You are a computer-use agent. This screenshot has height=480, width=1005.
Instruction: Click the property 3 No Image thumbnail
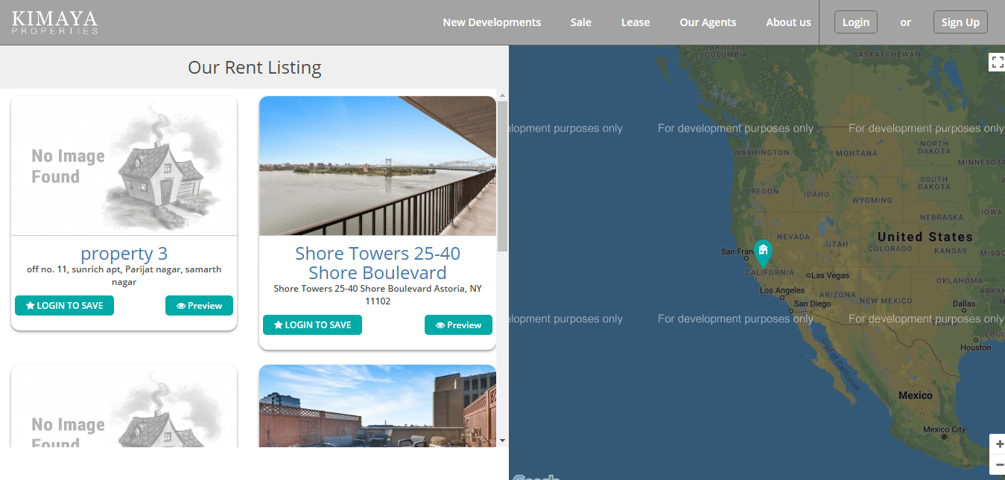tap(124, 165)
